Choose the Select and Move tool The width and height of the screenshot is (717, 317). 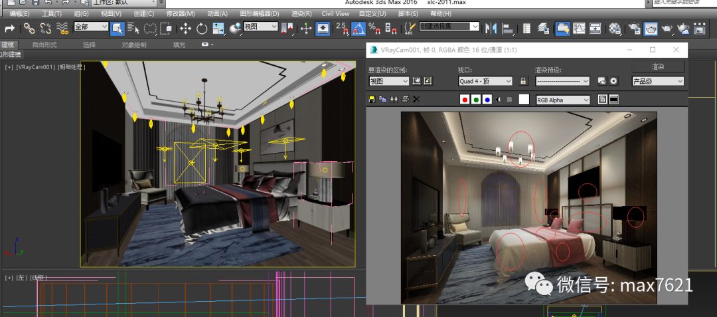(185, 28)
